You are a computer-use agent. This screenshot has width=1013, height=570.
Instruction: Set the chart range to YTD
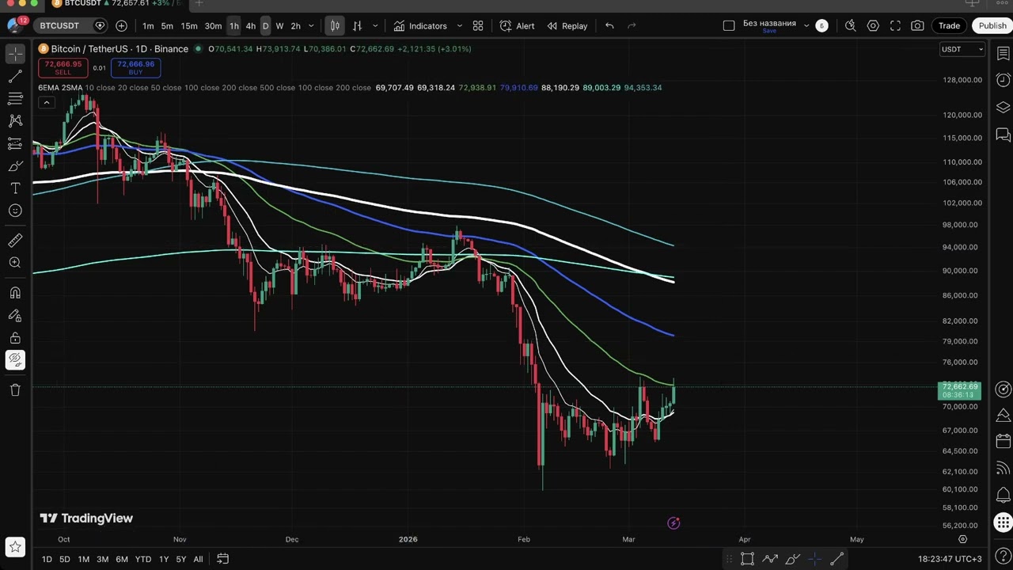coord(143,559)
